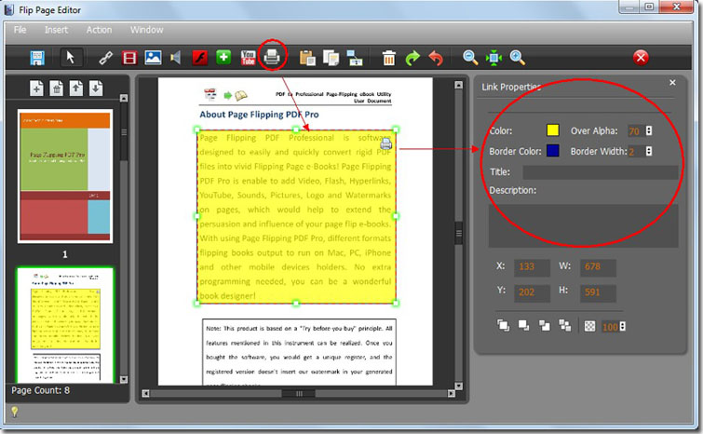Screen dimensions: 703x434
Task: Adjust the Border Width stepper arrows
Action: (649, 151)
